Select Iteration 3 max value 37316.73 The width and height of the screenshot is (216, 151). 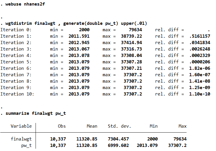click(131, 49)
